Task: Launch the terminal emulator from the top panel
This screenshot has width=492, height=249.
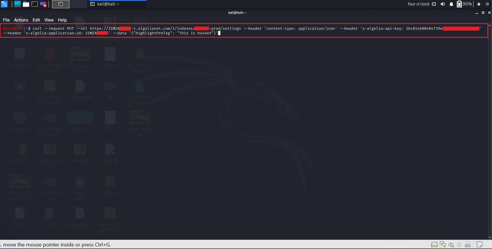Action: pos(35,4)
